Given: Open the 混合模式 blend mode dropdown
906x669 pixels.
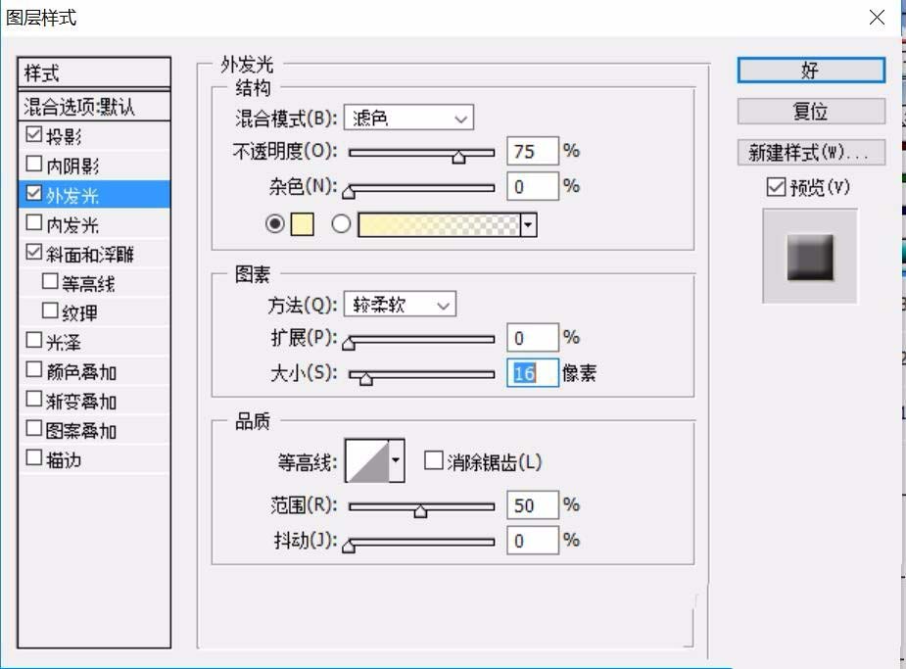Looking at the screenshot, I should pyautogui.click(x=408, y=117).
